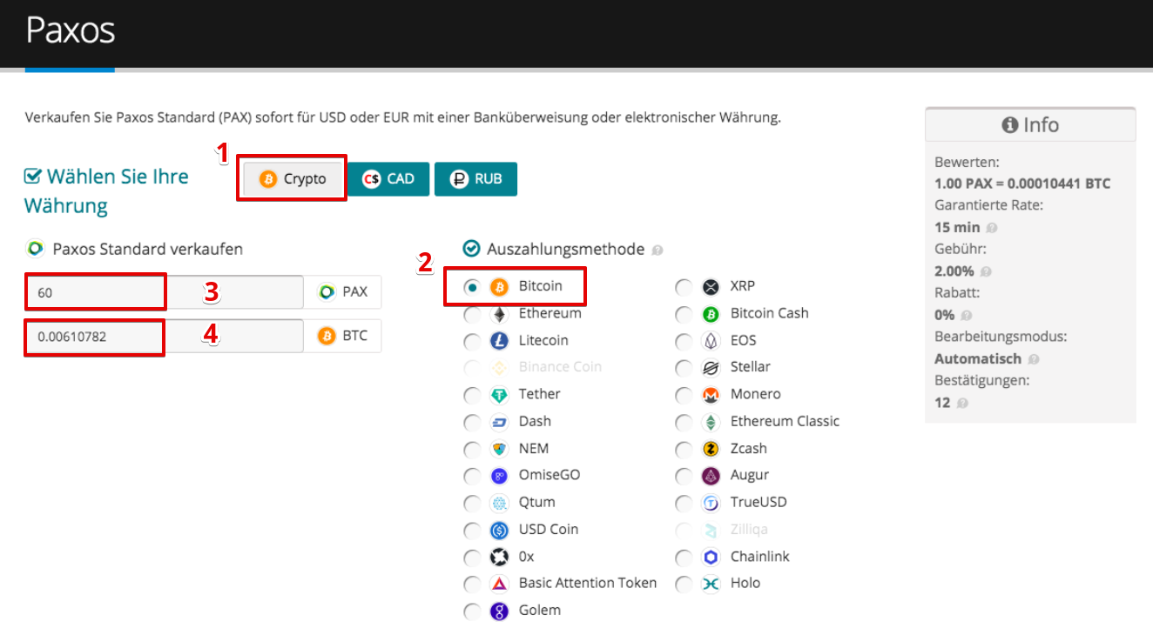Click the BTC amount input field
Image resolution: width=1153 pixels, height=628 pixels.
[x=164, y=336]
